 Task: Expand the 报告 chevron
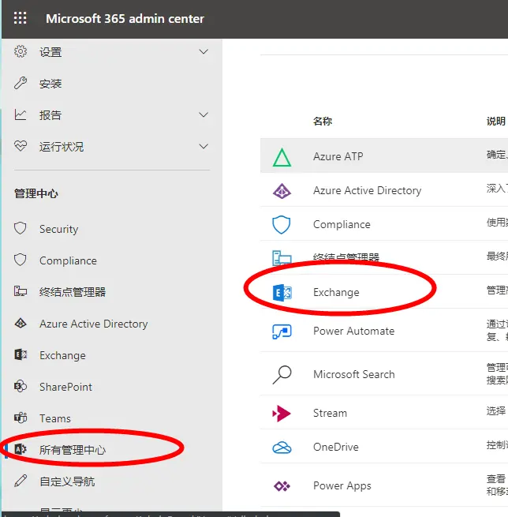pos(204,114)
